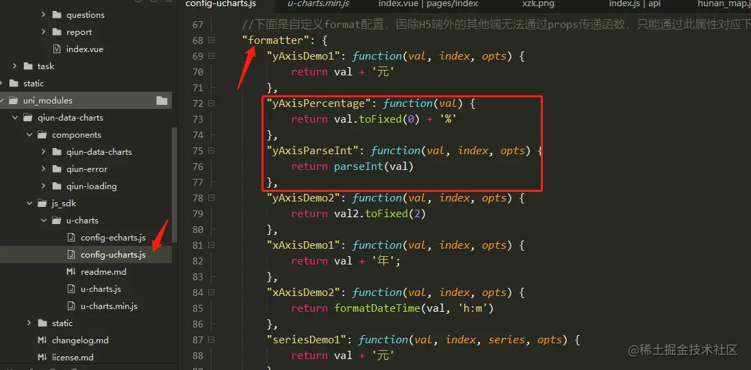Fold the xAxisDemo2 function at line 84
Screen dimensions: 751x370
pyautogui.click(x=212, y=293)
